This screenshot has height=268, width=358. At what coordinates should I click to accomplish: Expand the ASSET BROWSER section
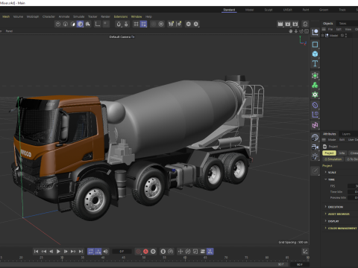[326, 214]
